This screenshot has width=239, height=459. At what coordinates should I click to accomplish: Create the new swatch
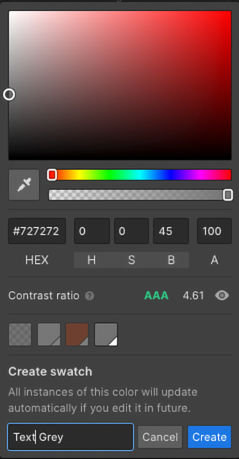[x=210, y=437]
